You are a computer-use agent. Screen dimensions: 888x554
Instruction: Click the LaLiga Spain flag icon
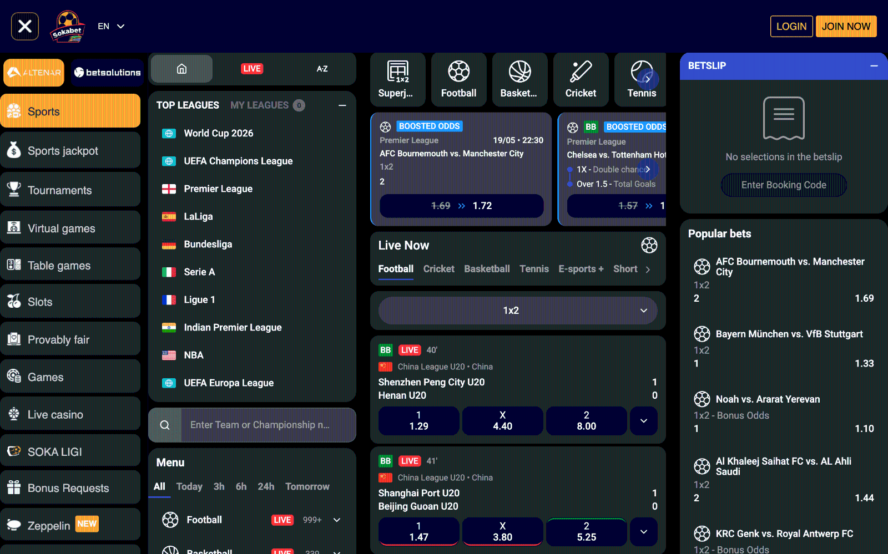point(169,217)
